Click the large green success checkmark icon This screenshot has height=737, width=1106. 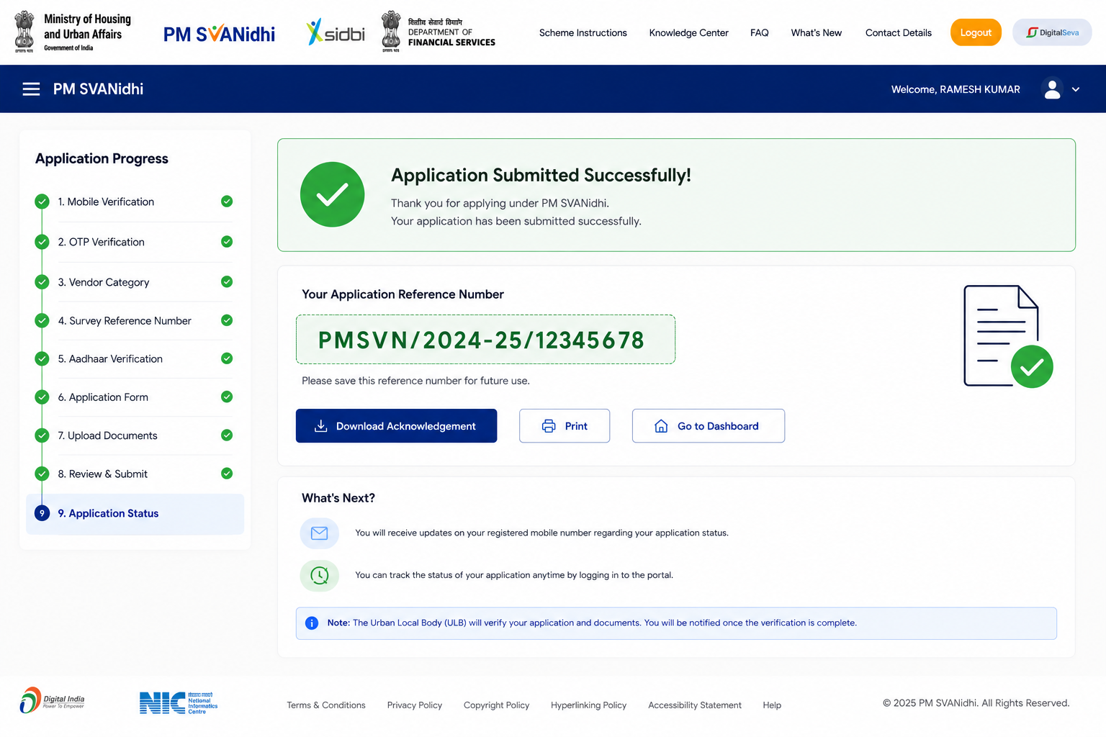332,194
